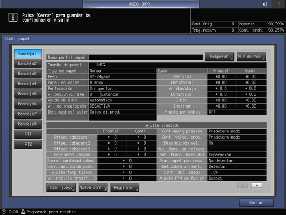Click the information icon beside the message
The width and height of the screenshot is (286, 215).
(13, 17)
